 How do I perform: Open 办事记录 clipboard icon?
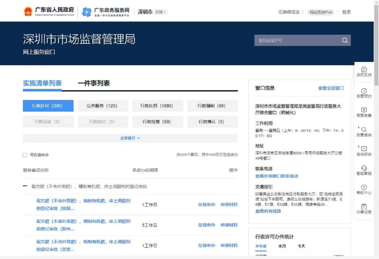pyautogui.click(x=364, y=207)
